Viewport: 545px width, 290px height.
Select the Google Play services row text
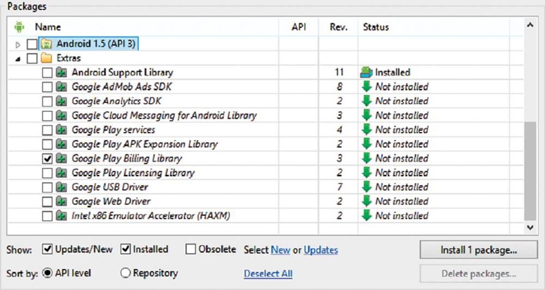[x=113, y=130]
